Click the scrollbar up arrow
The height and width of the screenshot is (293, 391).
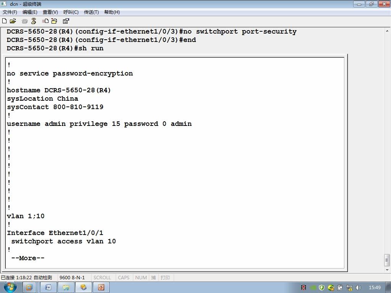point(387,31)
